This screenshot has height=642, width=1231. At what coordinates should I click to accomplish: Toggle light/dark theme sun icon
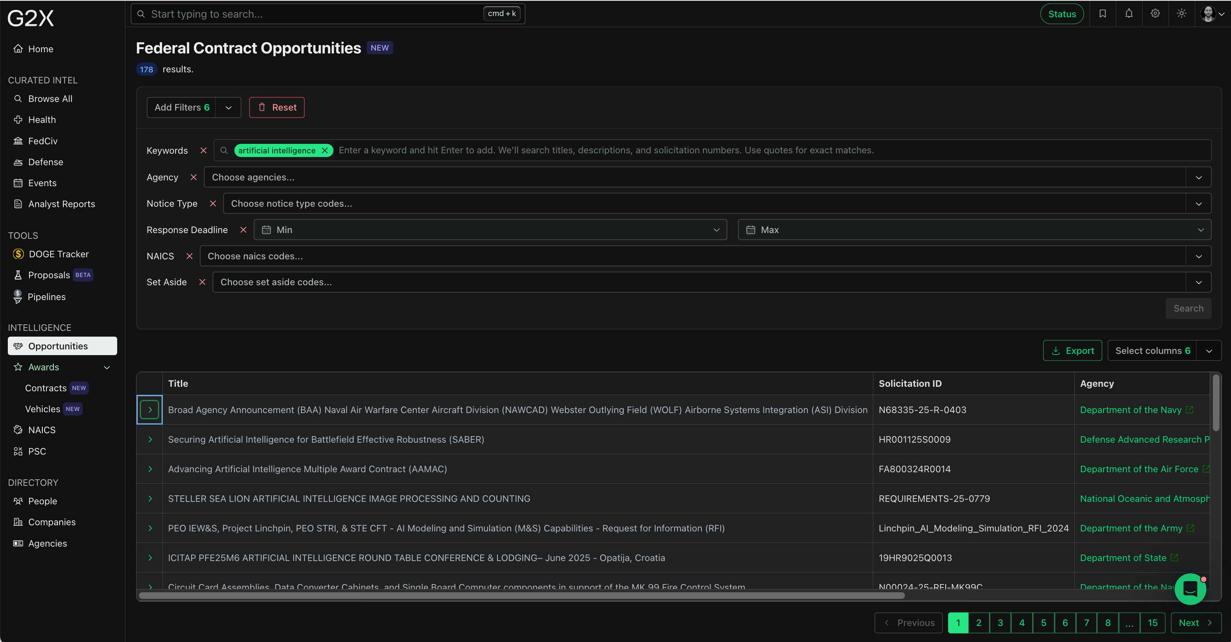click(1181, 14)
